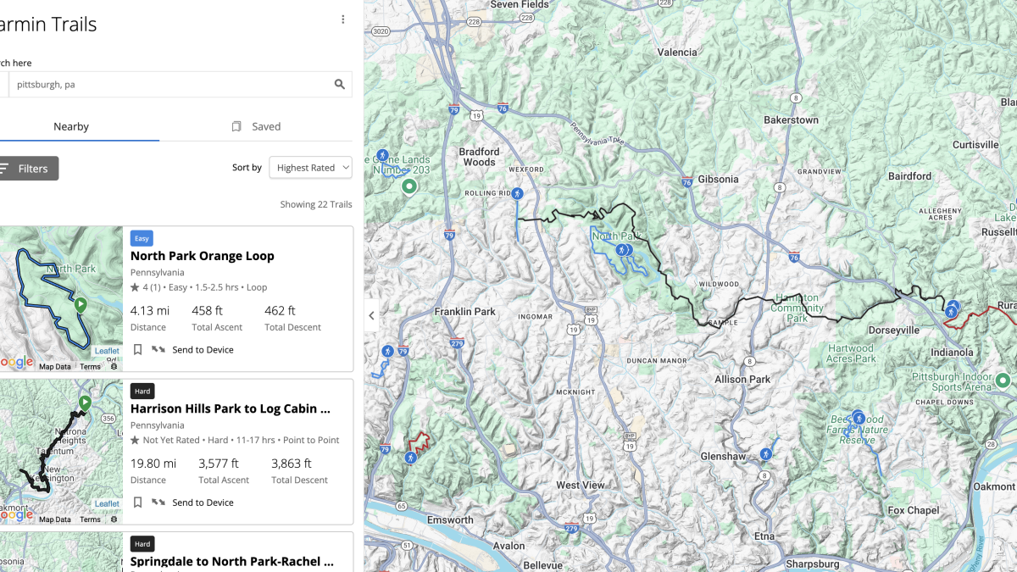Open the three-dot options menu beside Garmin Trails
This screenshot has width=1017, height=572.
click(x=342, y=19)
